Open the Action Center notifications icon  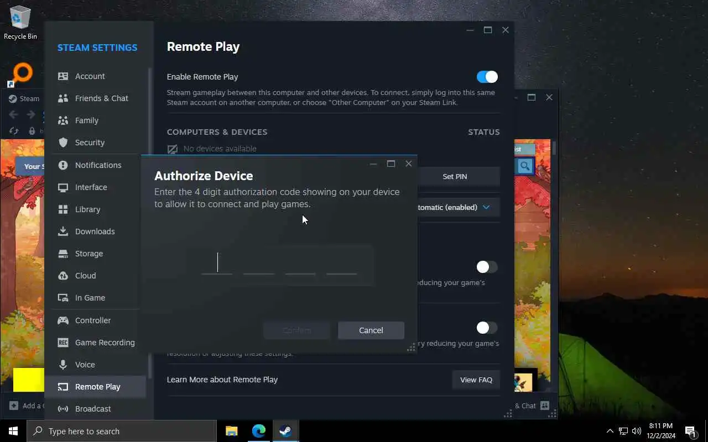[691, 431]
